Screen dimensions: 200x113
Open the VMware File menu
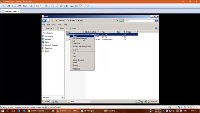3,6
